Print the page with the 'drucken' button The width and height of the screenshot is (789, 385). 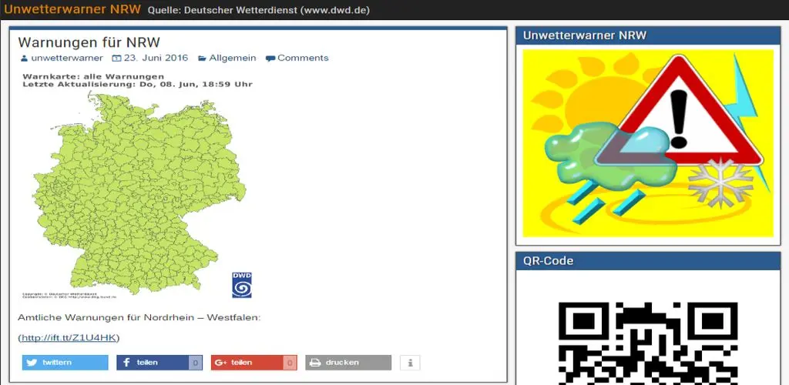pyautogui.click(x=348, y=363)
